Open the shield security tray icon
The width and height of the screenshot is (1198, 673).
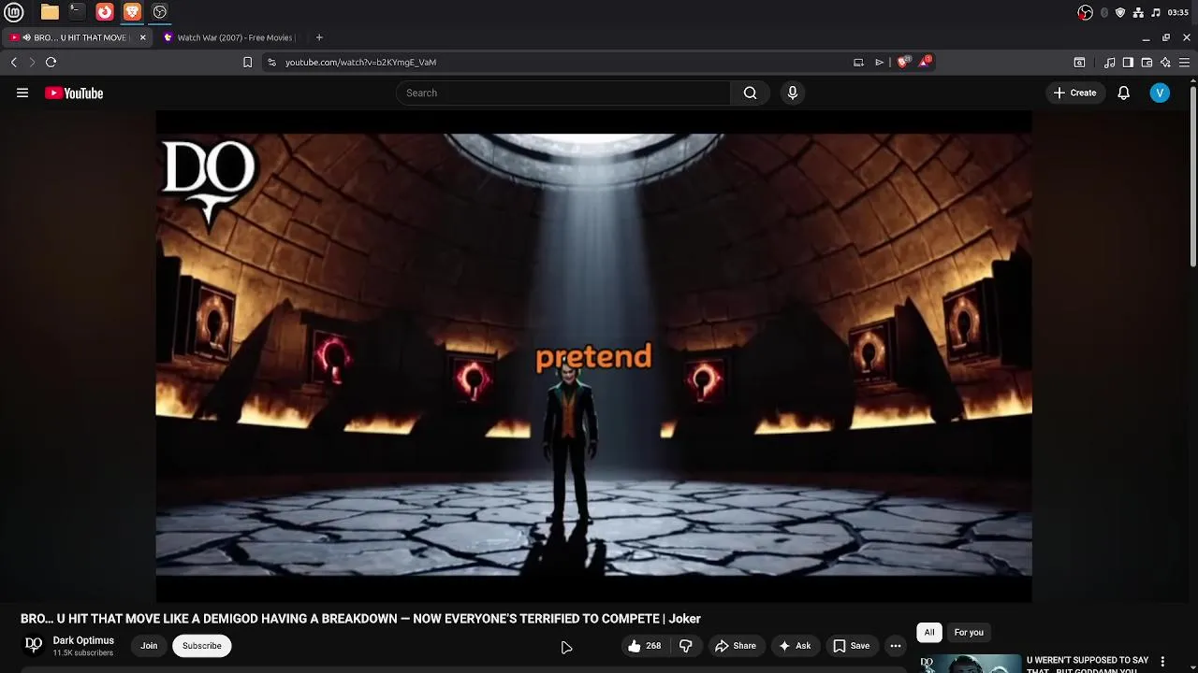[x=1120, y=12]
